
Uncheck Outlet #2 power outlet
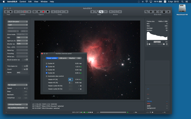pos(47,67)
